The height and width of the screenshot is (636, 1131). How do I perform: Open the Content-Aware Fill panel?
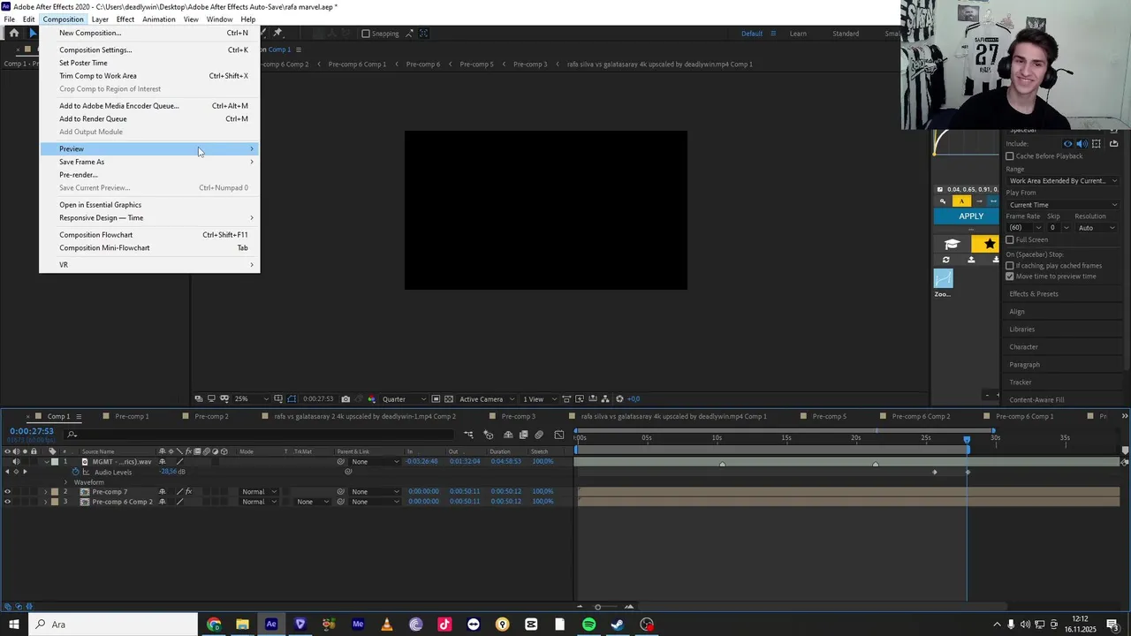(x=1036, y=400)
